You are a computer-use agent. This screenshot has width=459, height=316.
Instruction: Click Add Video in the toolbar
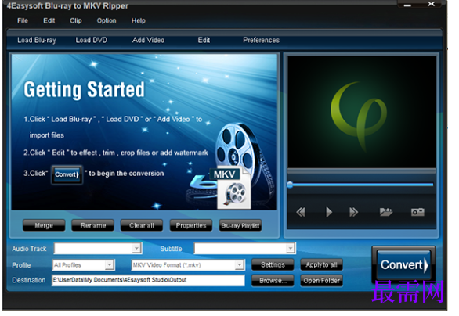tap(148, 40)
